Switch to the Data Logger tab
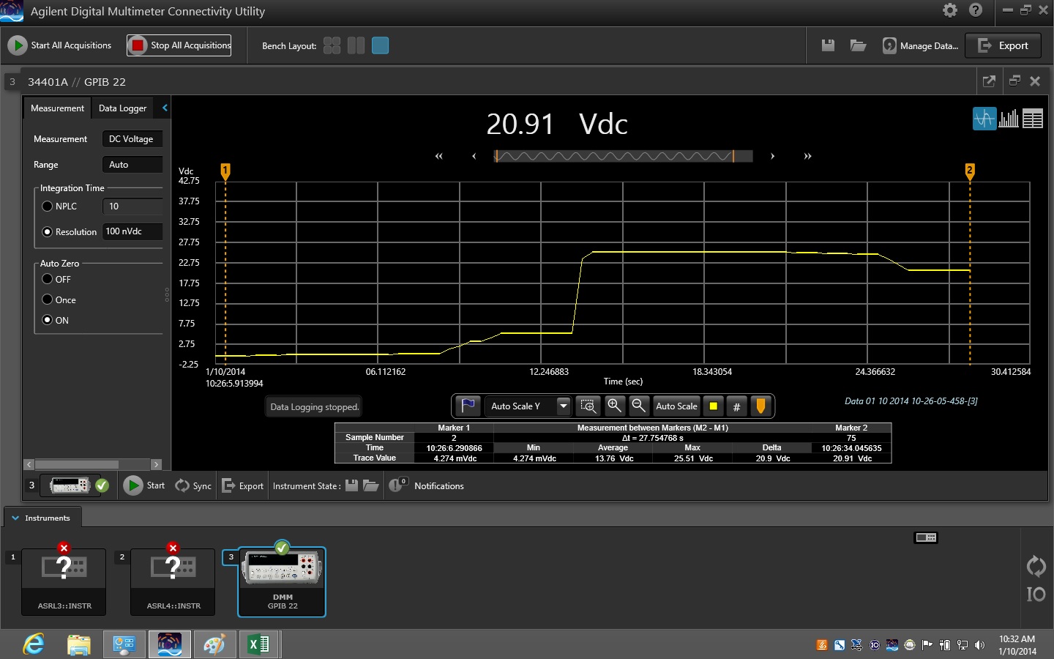Image resolution: width=1054 pixels, height=659 pixels. click(122, 108)
